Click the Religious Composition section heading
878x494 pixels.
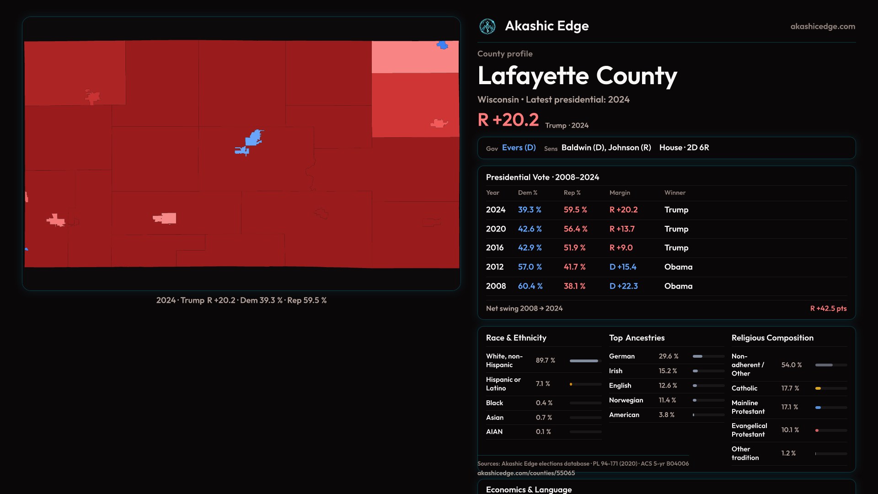(x=772, y=338)
